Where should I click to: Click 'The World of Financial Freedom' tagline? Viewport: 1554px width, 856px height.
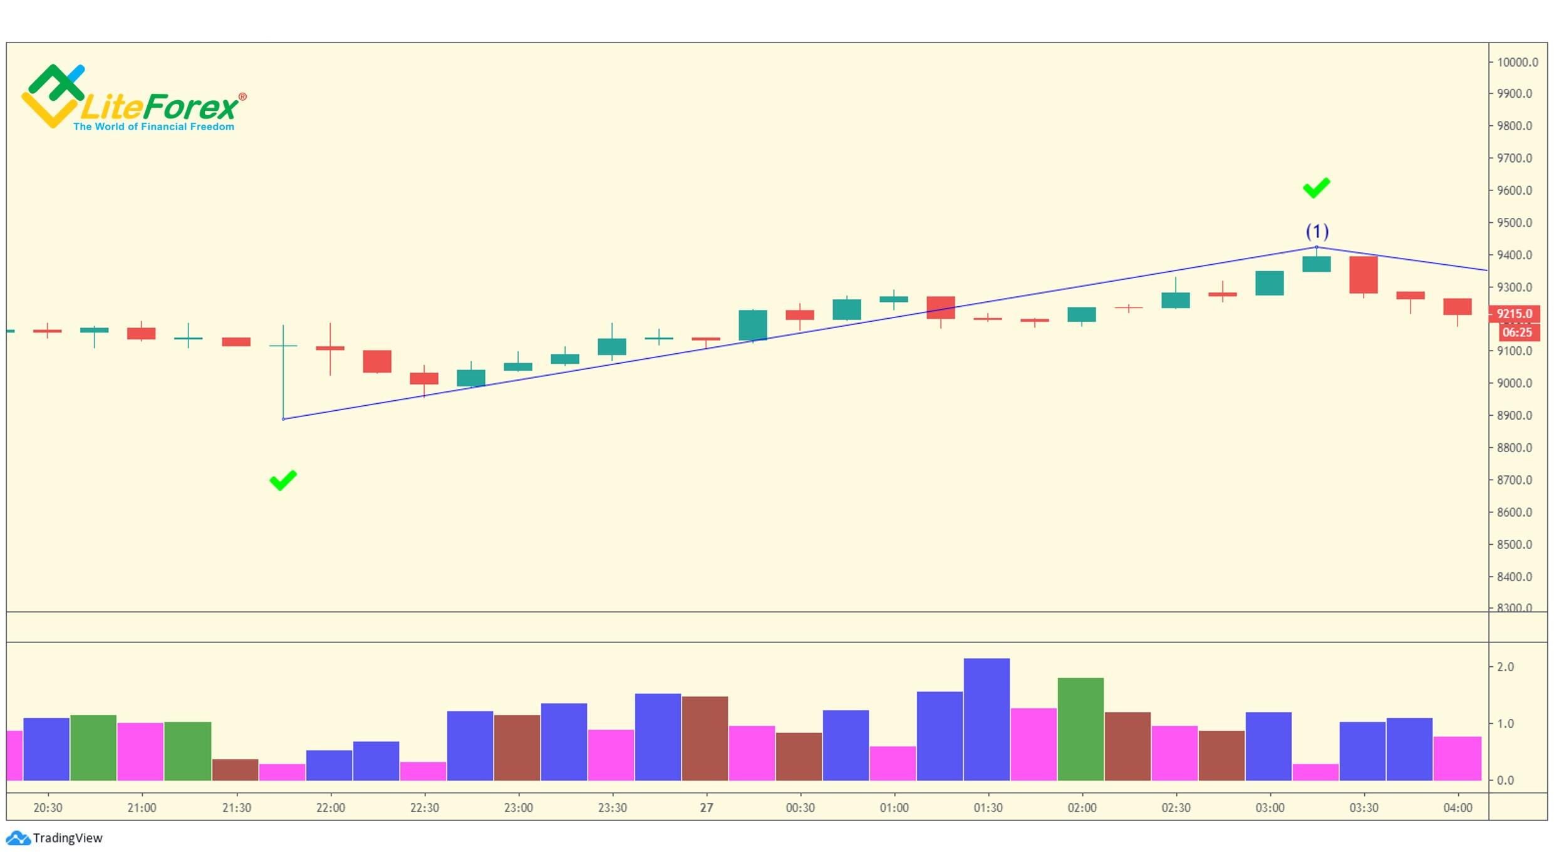153,126
